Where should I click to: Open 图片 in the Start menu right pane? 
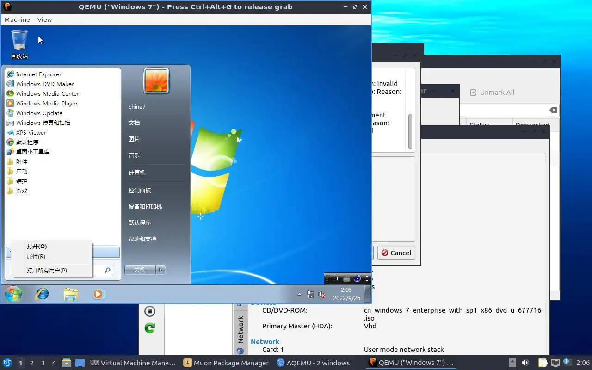(134, 139)
